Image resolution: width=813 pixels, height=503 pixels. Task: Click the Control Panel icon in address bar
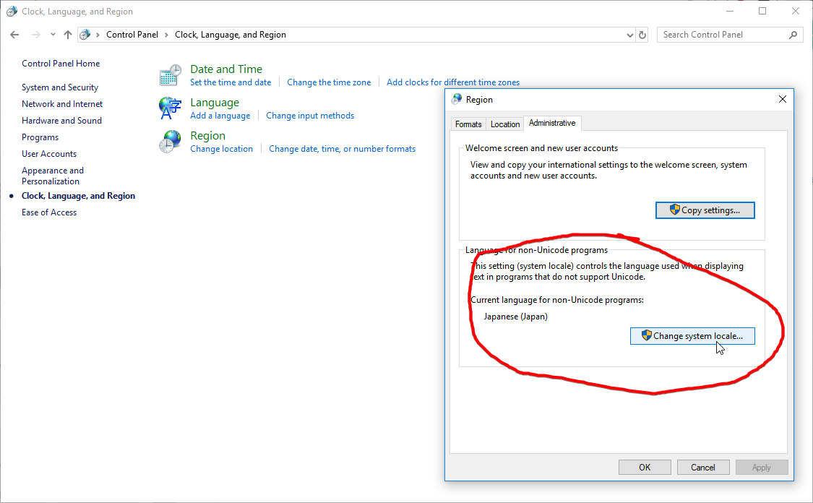(x=85, y=35)
